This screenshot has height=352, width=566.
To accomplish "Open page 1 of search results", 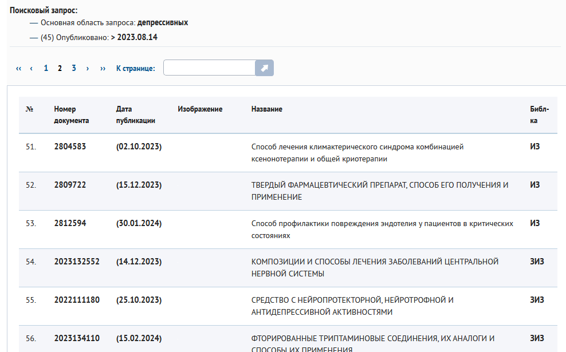I will pos(46,68).
